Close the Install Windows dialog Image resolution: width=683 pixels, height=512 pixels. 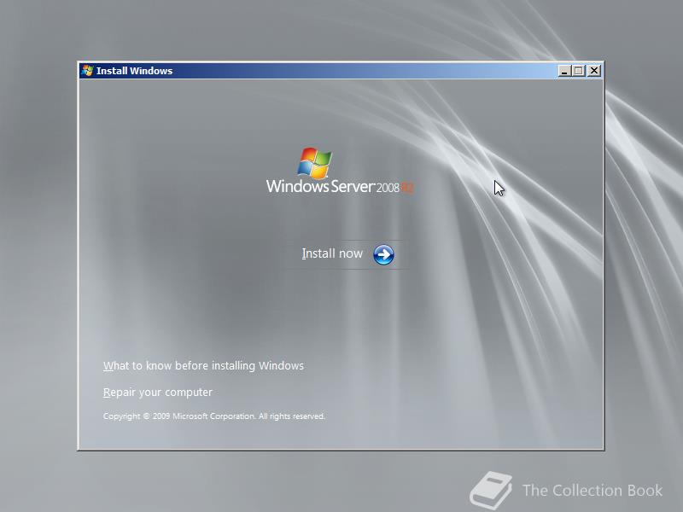click(593, 71)
